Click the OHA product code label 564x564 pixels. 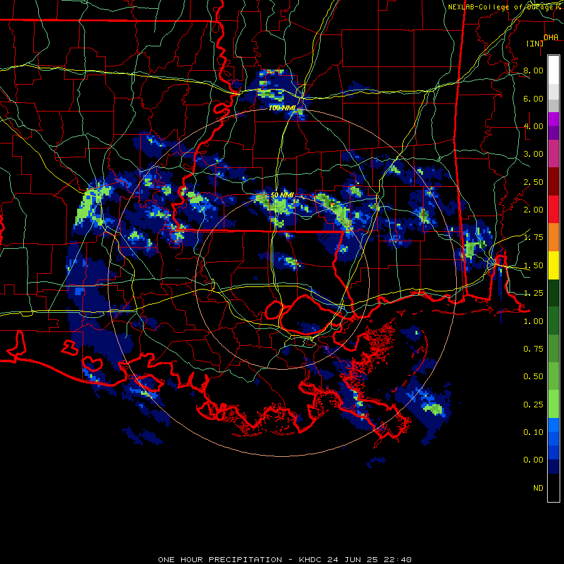pyautogui.click(x=551, y=37)
